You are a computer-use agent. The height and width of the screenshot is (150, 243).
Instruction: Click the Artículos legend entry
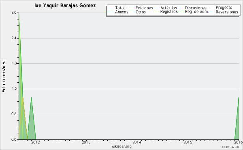pos(165,8)
